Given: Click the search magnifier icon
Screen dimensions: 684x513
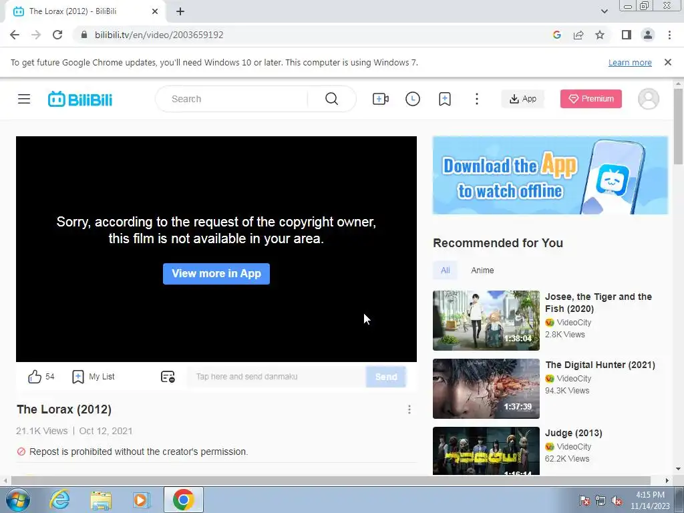Looking at the screenshot, I should [331, 99].
